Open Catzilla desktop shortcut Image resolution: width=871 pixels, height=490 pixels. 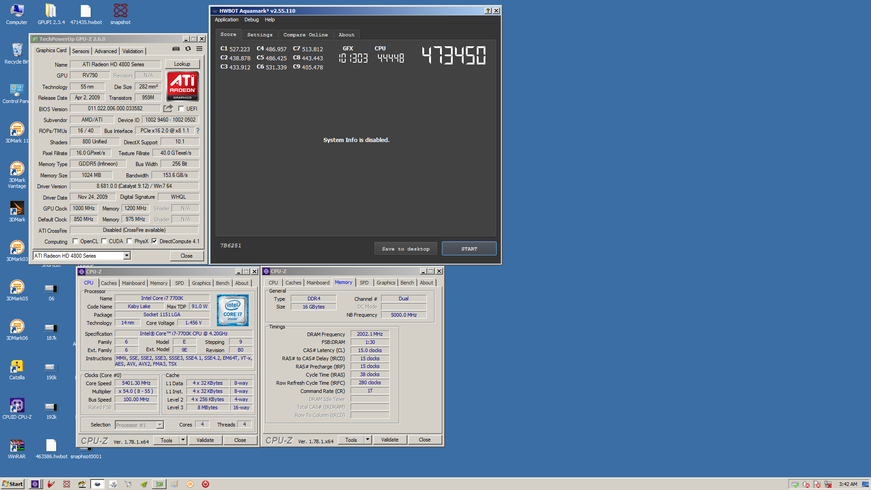17,369
